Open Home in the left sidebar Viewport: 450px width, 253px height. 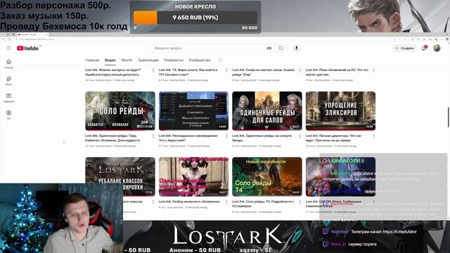click(x=8, y=64)
